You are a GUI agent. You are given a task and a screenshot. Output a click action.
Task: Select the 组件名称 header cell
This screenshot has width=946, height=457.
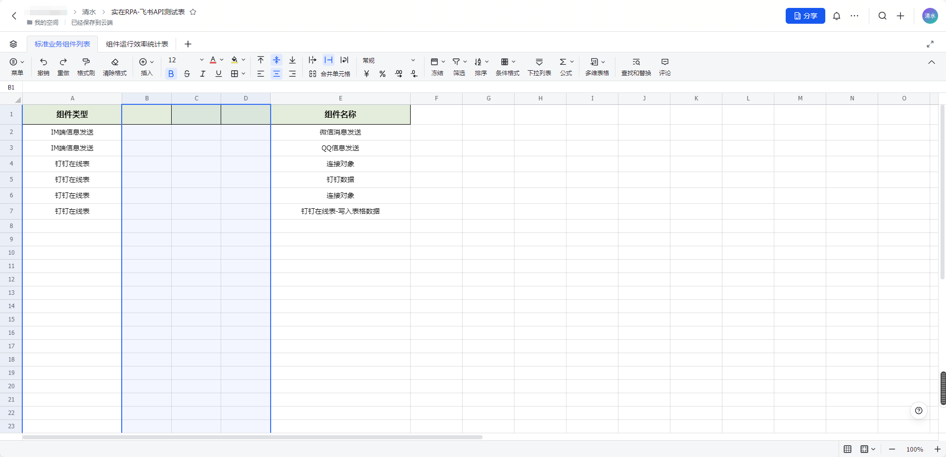340,114
